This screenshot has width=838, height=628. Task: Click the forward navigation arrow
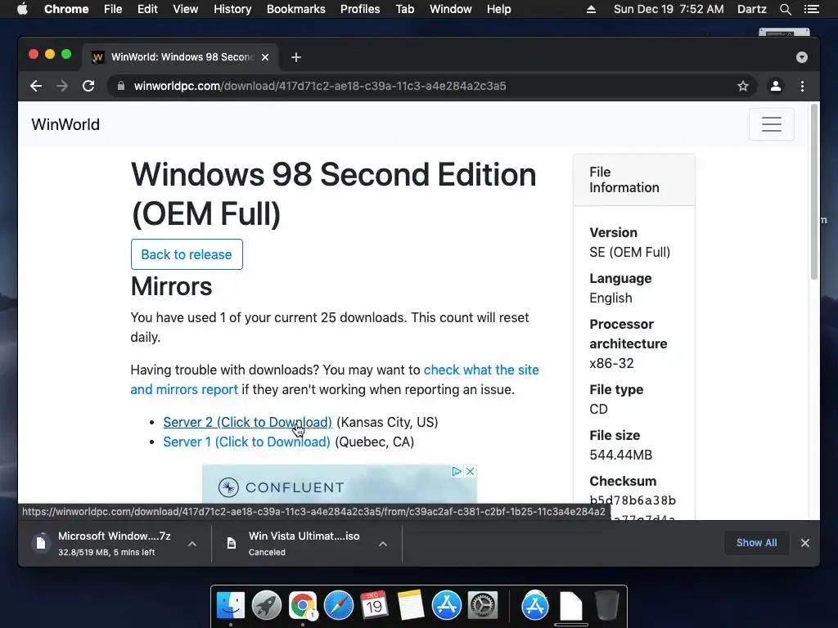62,86
